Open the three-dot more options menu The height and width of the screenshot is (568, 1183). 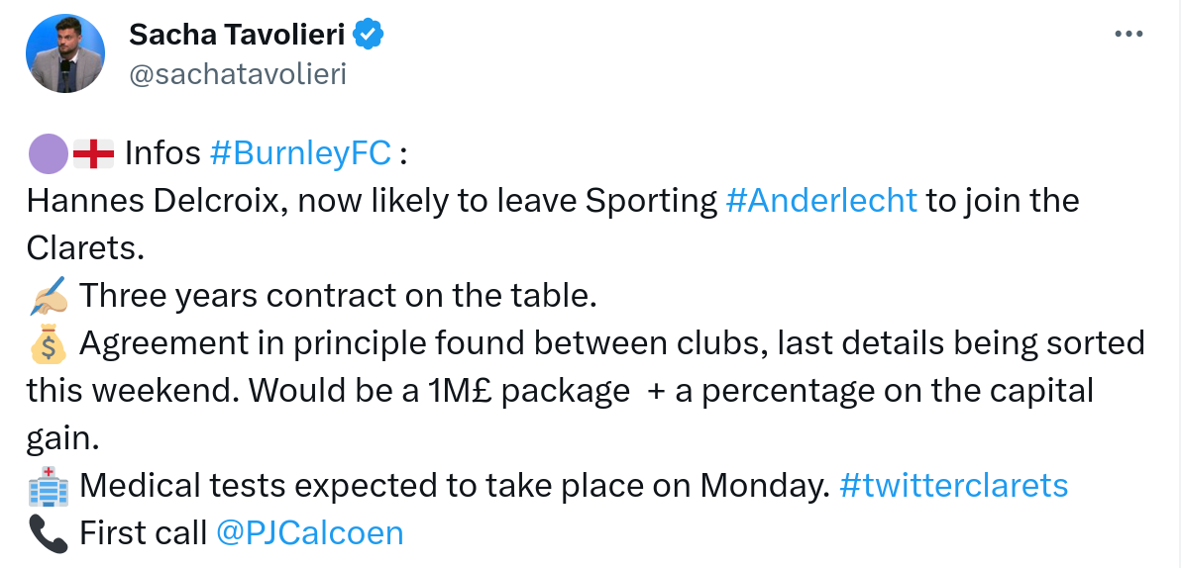[x=1129, y=35]
